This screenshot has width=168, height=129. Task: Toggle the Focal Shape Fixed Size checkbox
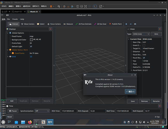(144, 58)
